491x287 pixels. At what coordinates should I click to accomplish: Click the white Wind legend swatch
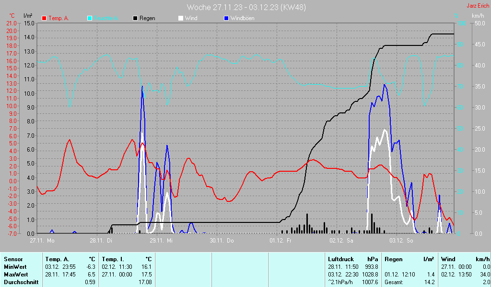[x=181, y=19]
